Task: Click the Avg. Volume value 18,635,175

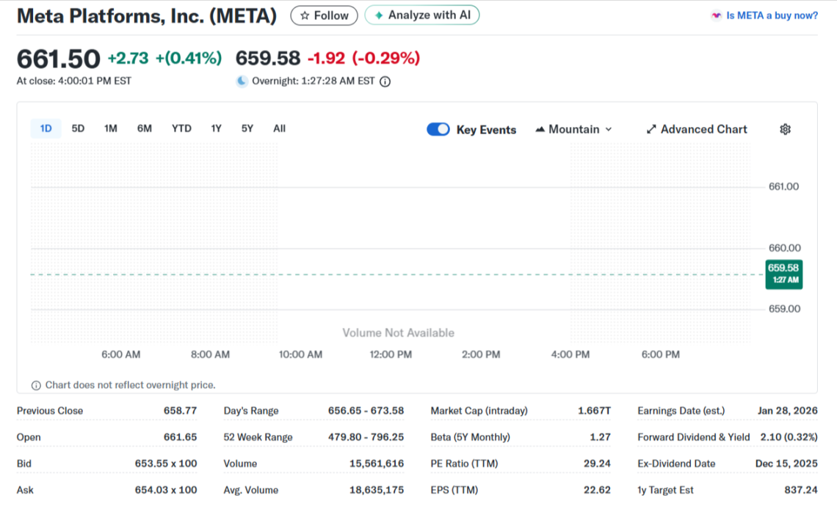Action: point(377,490)
